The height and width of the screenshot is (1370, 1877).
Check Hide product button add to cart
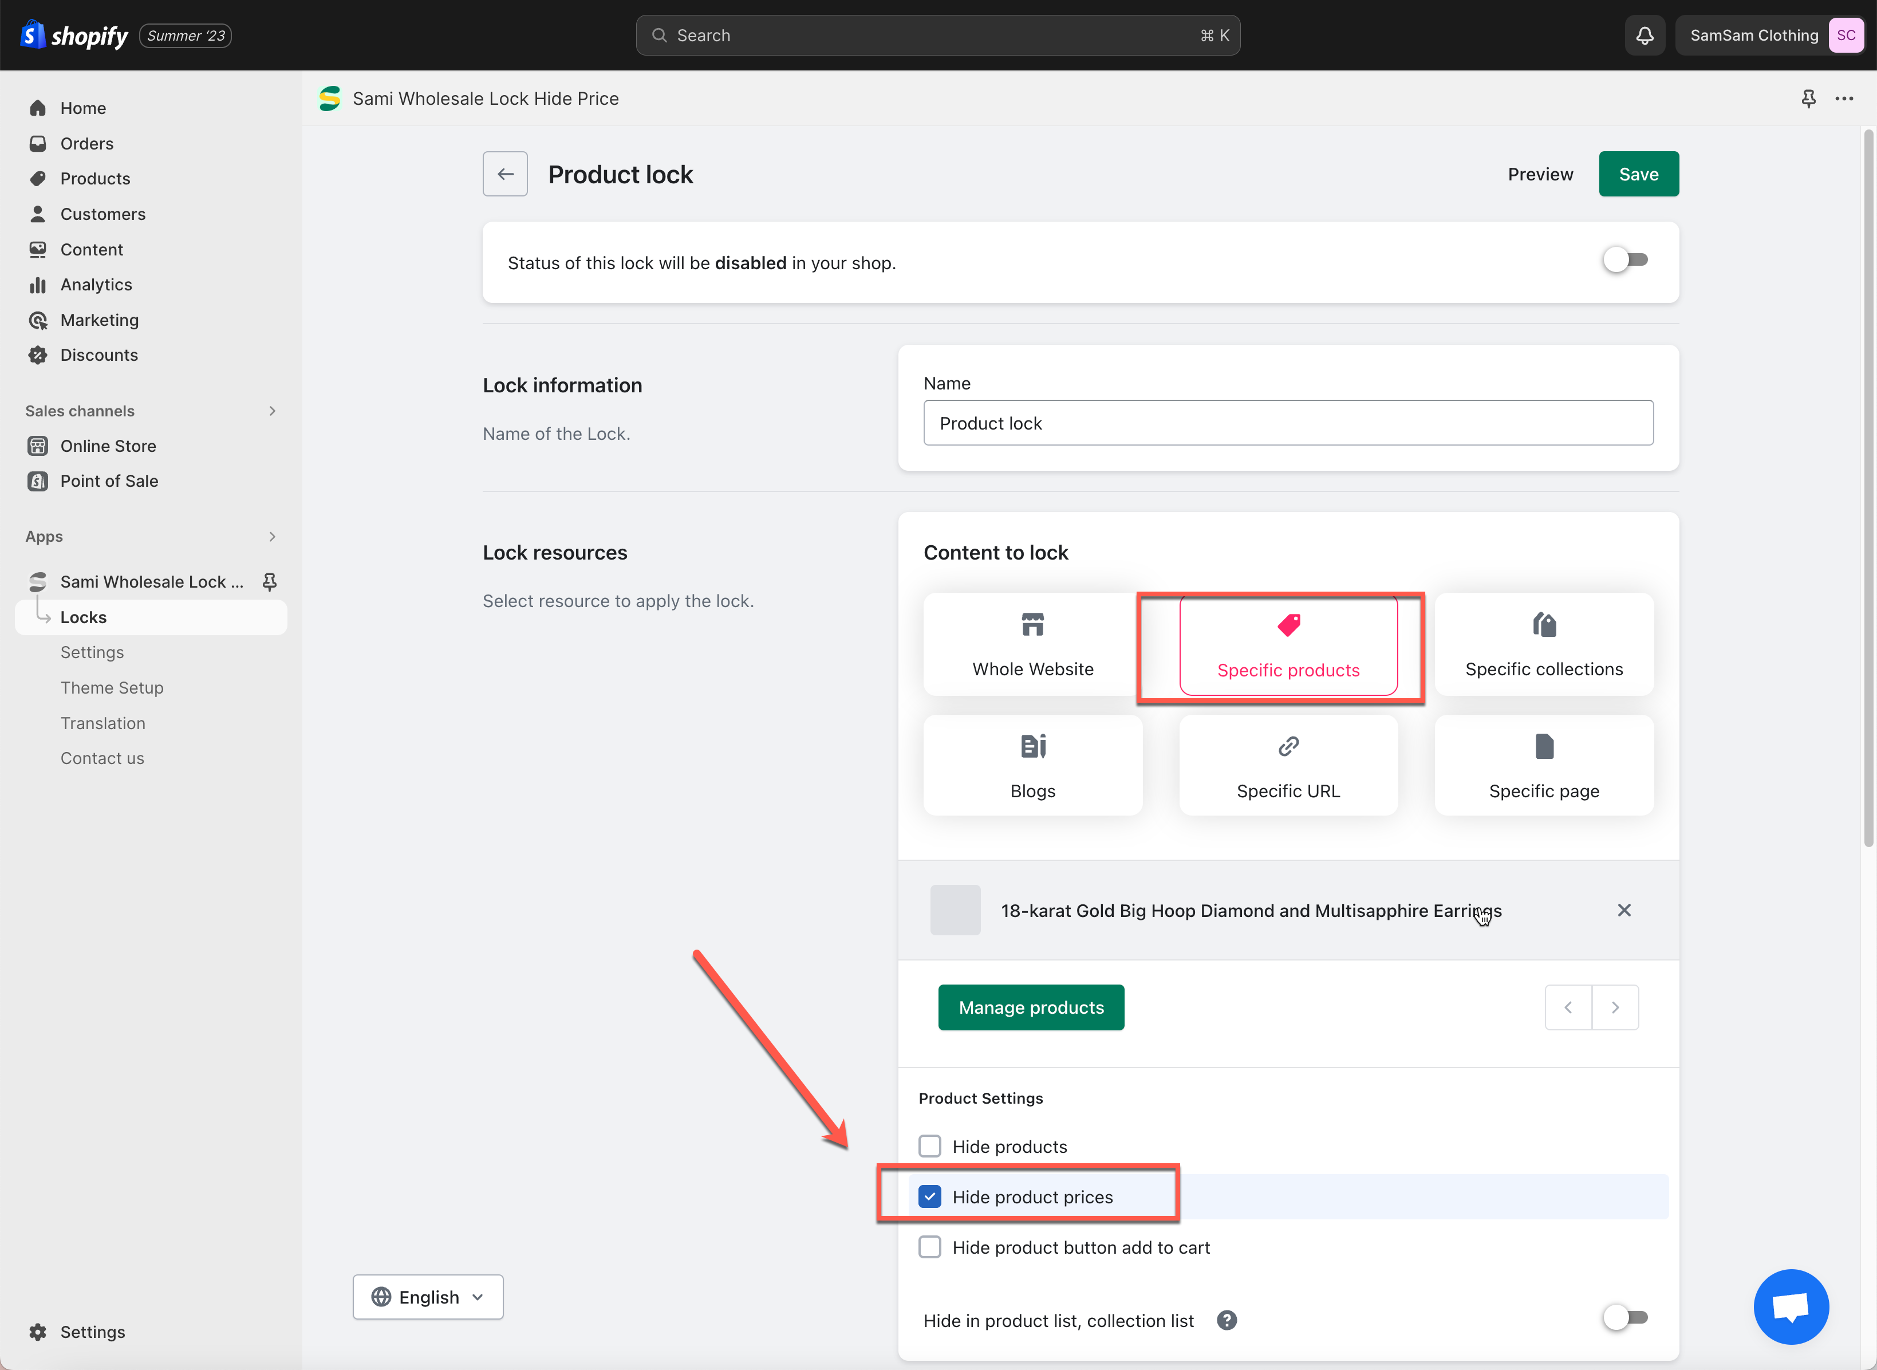click(x=930, y=1248)
